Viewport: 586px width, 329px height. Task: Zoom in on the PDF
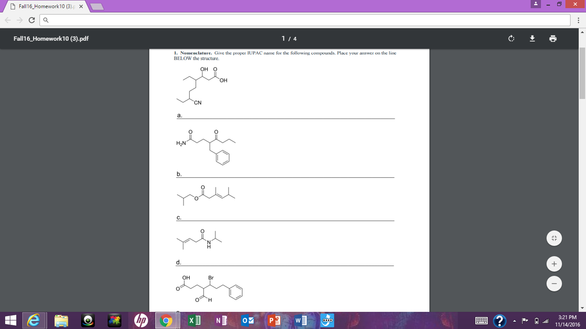554,263
